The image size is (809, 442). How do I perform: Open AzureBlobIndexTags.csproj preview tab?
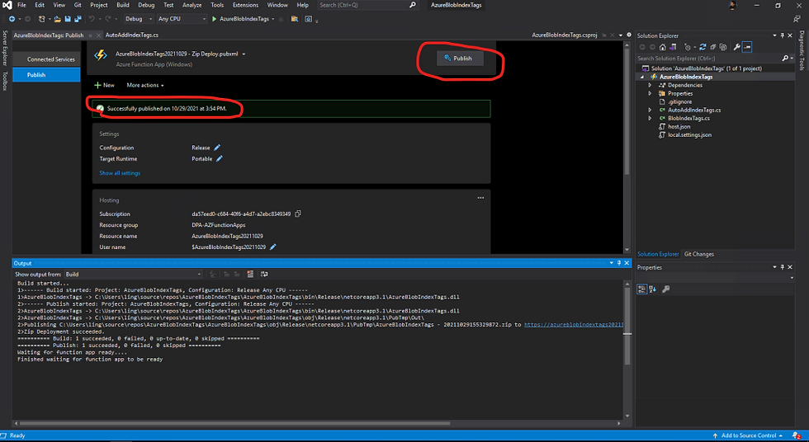click(x=564, y=35)
